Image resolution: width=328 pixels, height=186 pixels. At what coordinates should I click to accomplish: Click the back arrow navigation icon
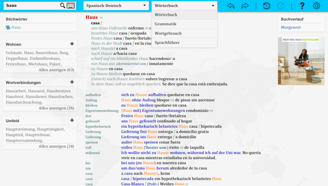tap(231, 6)
